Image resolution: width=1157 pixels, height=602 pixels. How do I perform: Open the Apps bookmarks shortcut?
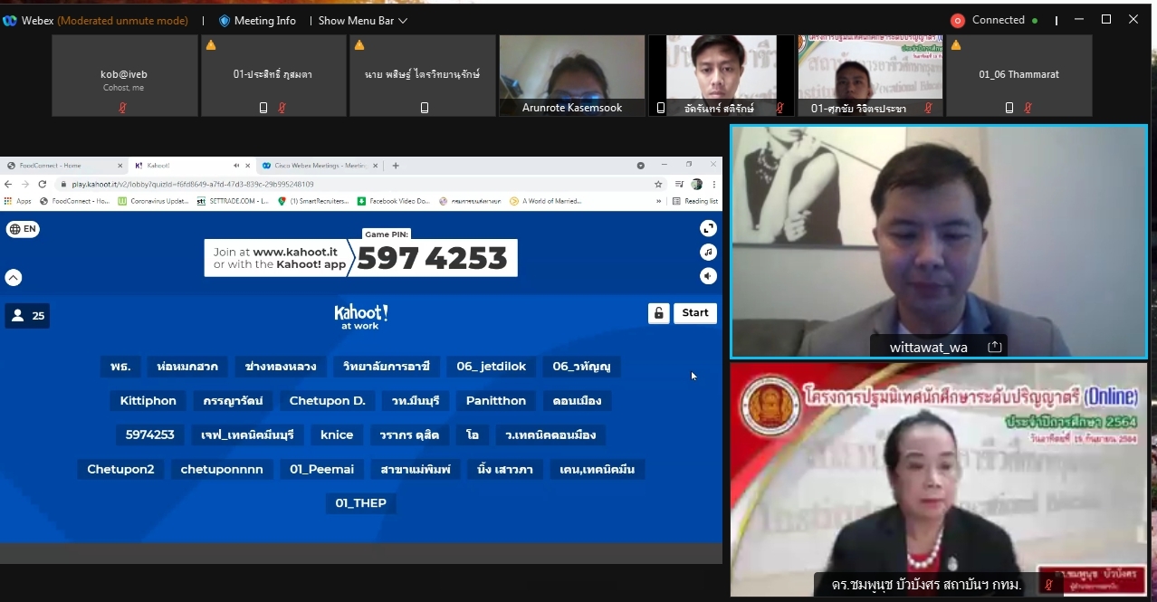click(x=18, y=201)
